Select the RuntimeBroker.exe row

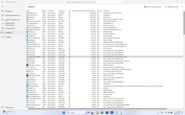pyautogui.click(x=105, y=94)
